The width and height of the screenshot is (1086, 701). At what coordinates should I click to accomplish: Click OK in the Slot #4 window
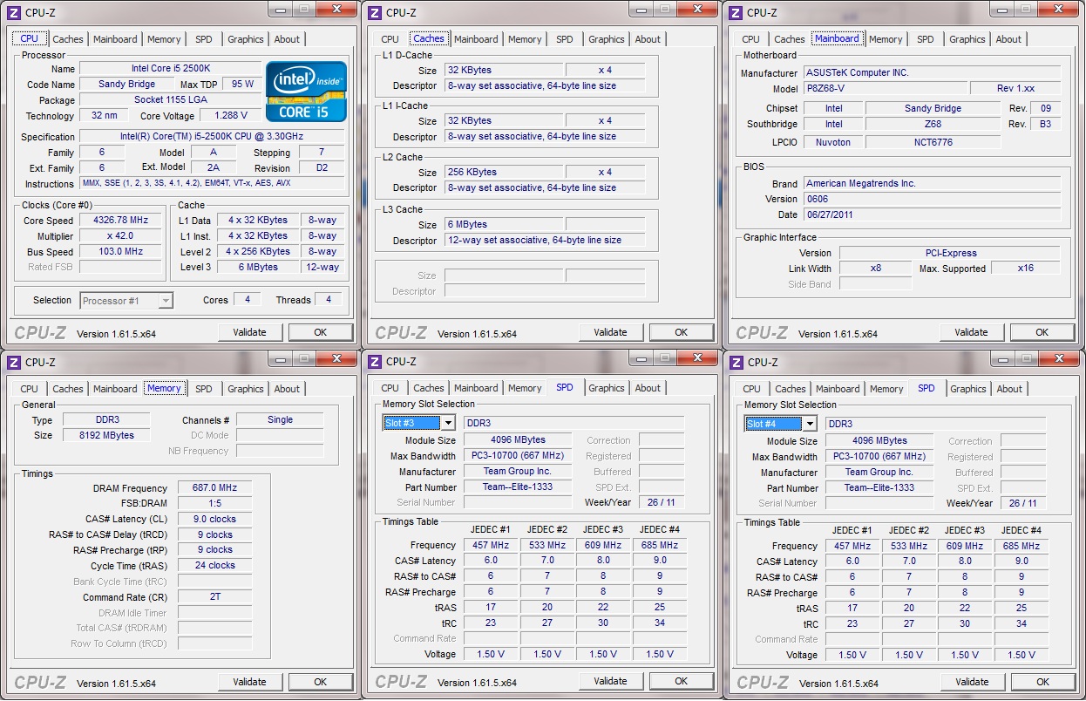click(1042, 682)
